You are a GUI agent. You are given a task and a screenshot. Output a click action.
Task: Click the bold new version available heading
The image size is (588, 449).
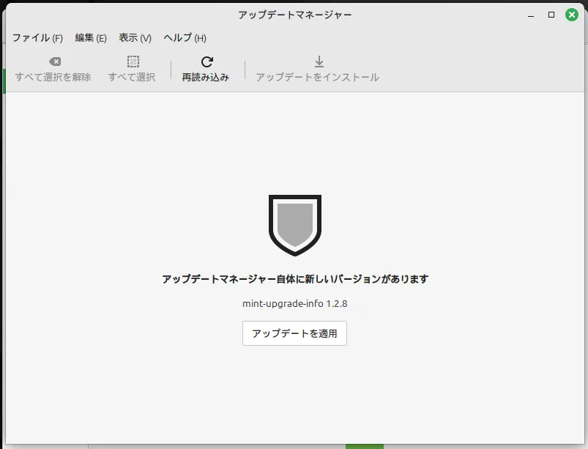pos(294,279)
